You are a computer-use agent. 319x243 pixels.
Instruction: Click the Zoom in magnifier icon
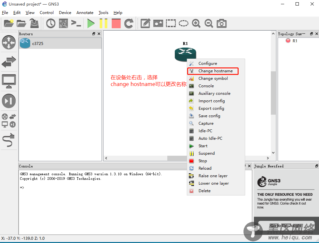196,23
